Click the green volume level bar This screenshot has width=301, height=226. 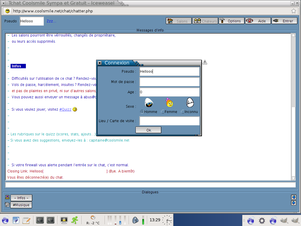[x=143, y=220]
